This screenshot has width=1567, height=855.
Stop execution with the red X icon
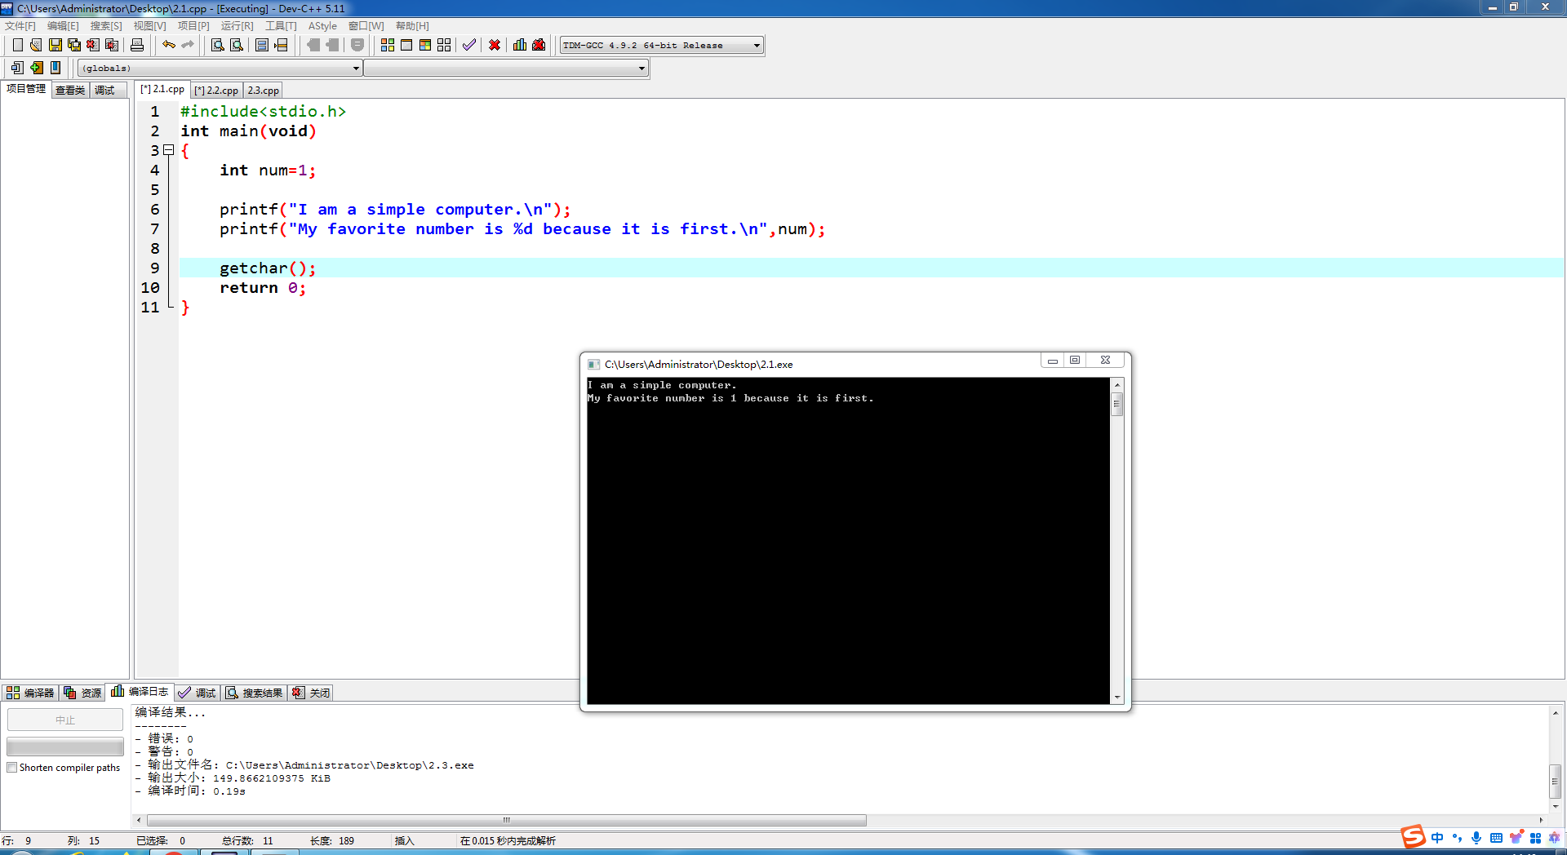[x=495, y=45]
